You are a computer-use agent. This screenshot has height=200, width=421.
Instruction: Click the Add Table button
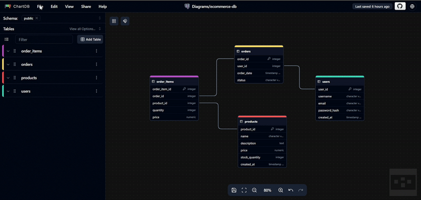[90, 39]
